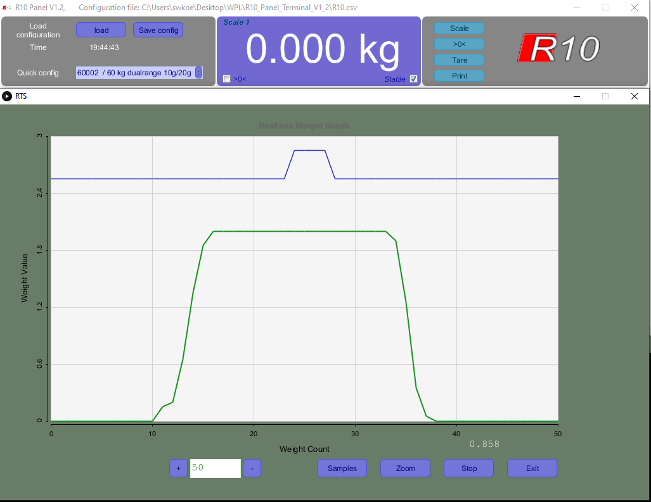The height and width of the screenshot is (502, 651).
Task: Zero the scale with the >0< button
Action: [x=458, y=44]
